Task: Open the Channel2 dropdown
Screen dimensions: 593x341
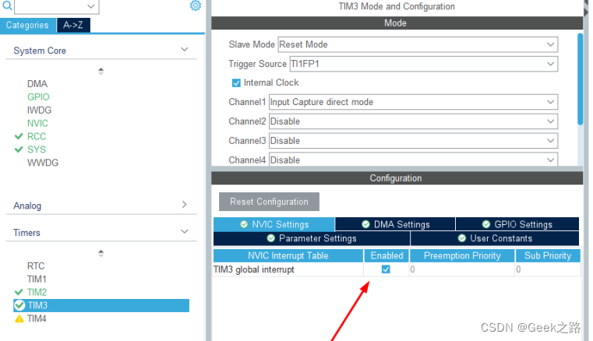Action: pyautogui.click(x=413, y=121)
